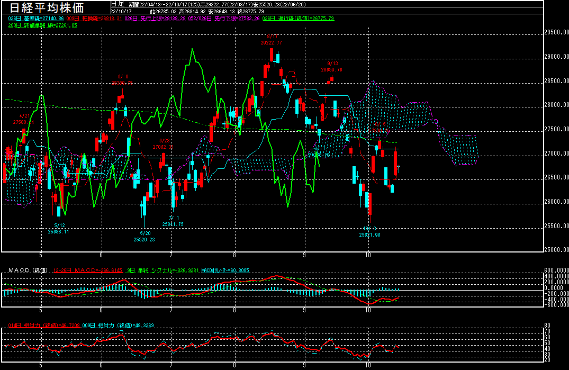Click the 7/1 25841.75 low annotation
Viewport: 569px width, 370px height.
point(173,221)
